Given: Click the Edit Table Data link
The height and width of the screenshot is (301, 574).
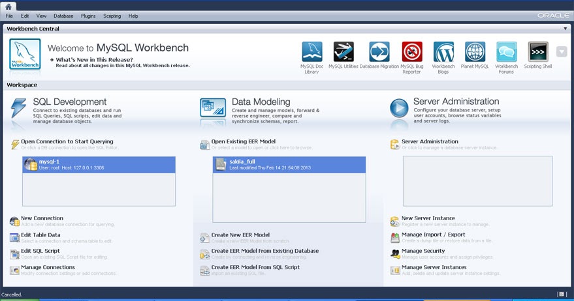Looking at the screenshot, I should pos(40,235).
